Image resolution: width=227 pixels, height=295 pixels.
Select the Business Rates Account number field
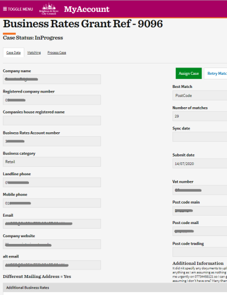[x=52, y=141]
